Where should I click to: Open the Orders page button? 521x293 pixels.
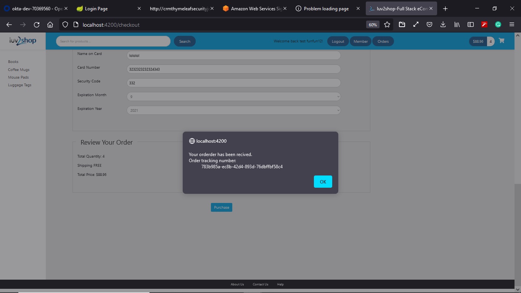[383, 41]
